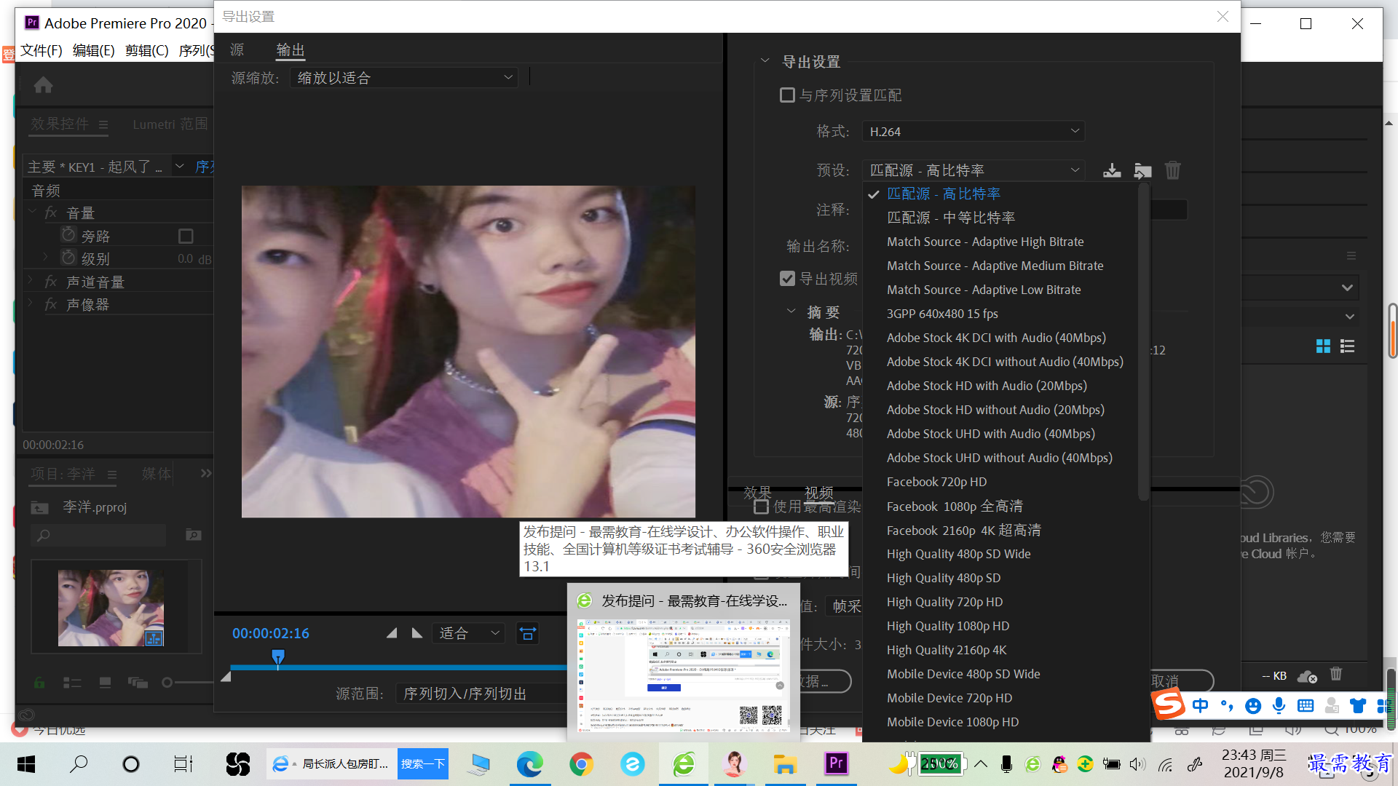The width and height of the screenshot is (1398, 786).
Task: Click the trash icon in Libraries panel
Action: [1336, 674]
